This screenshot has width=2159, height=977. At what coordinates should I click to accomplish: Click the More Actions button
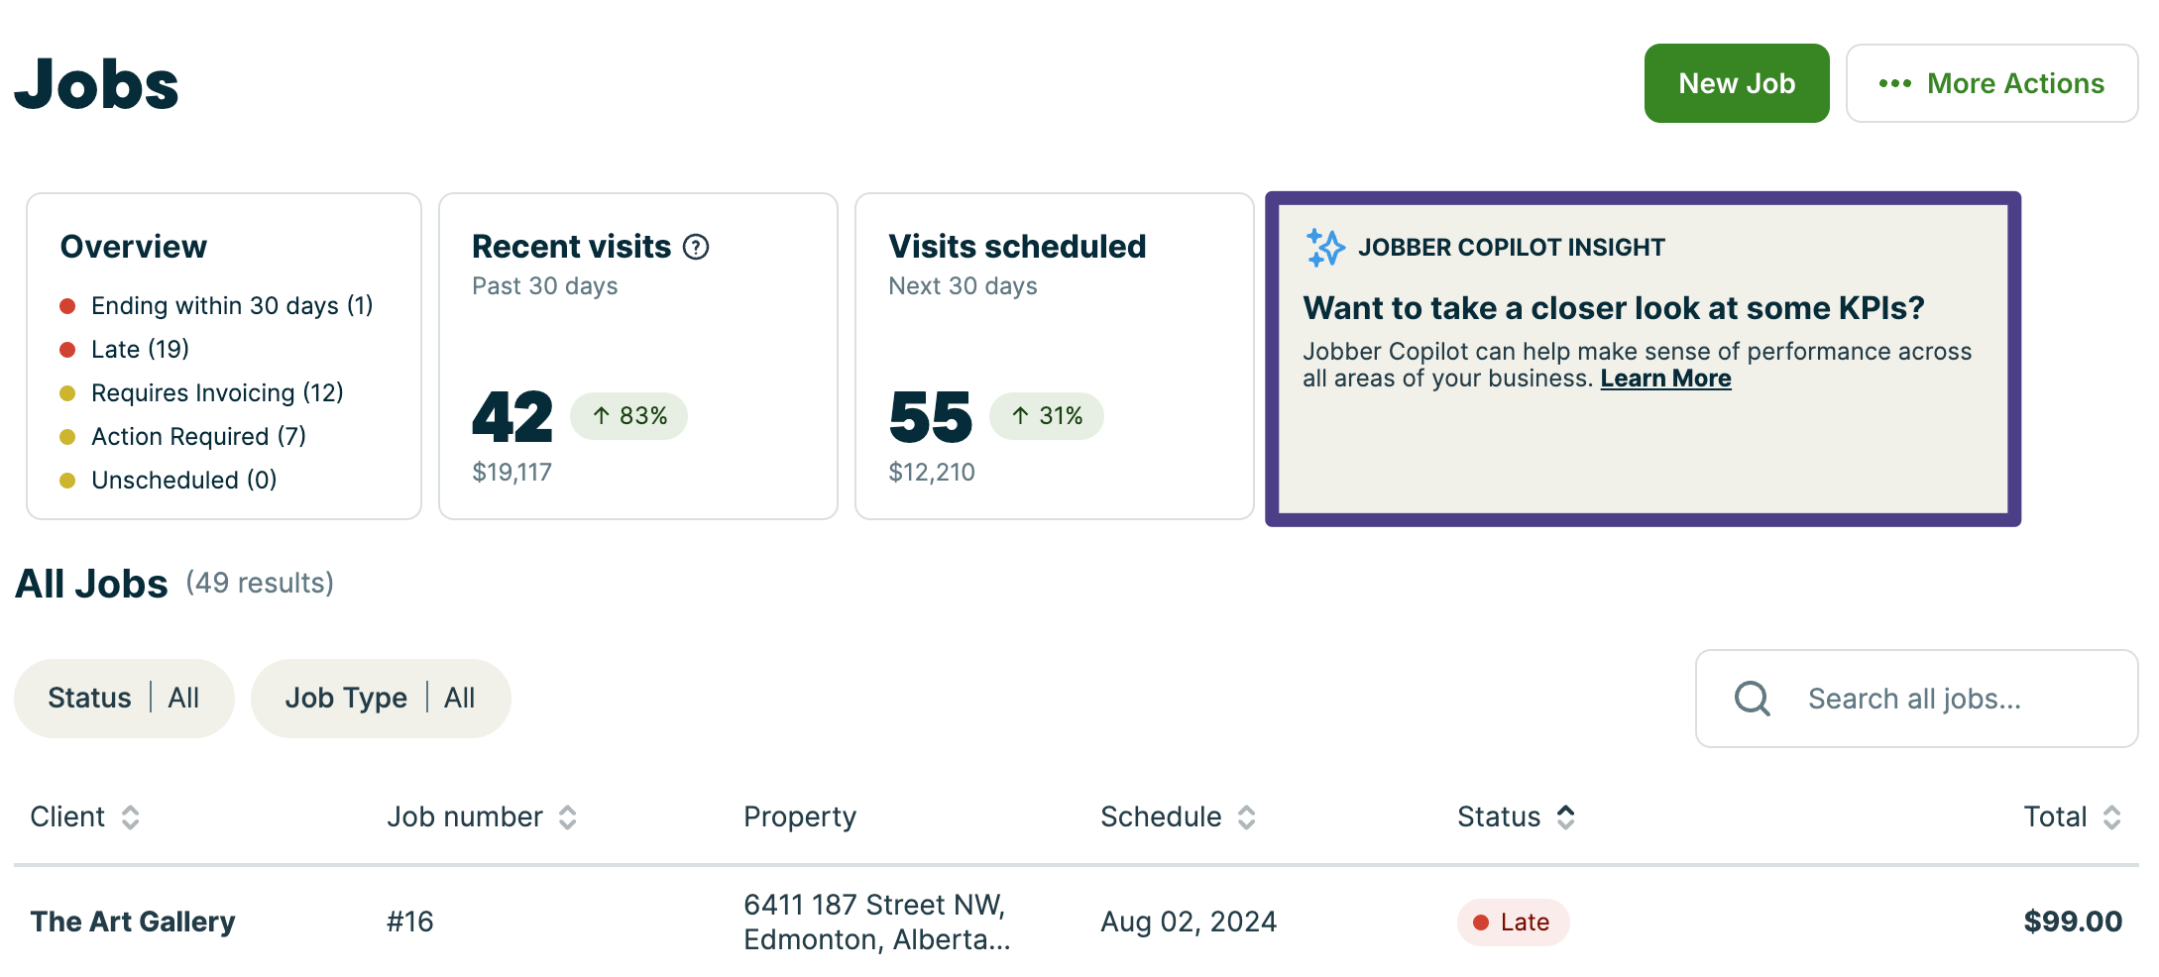(x=1991, y=83)
